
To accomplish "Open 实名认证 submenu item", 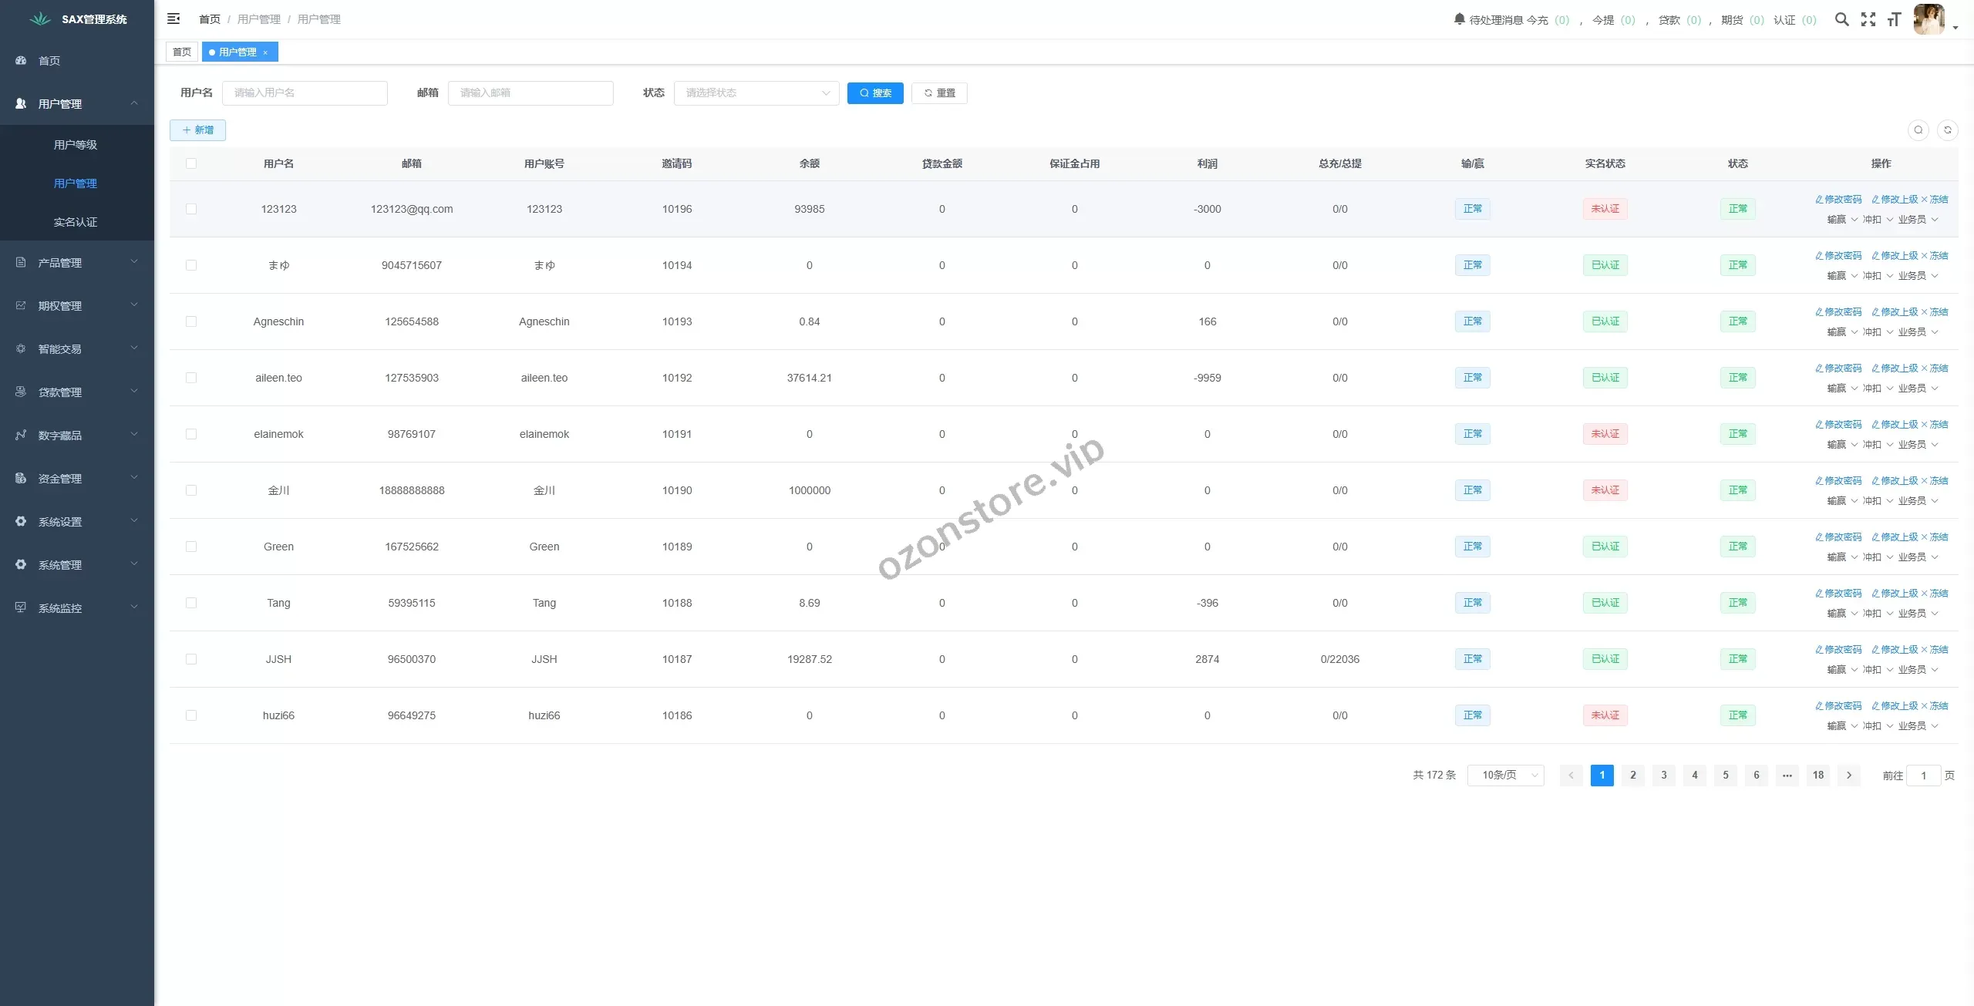I will (x=76, y=222).
